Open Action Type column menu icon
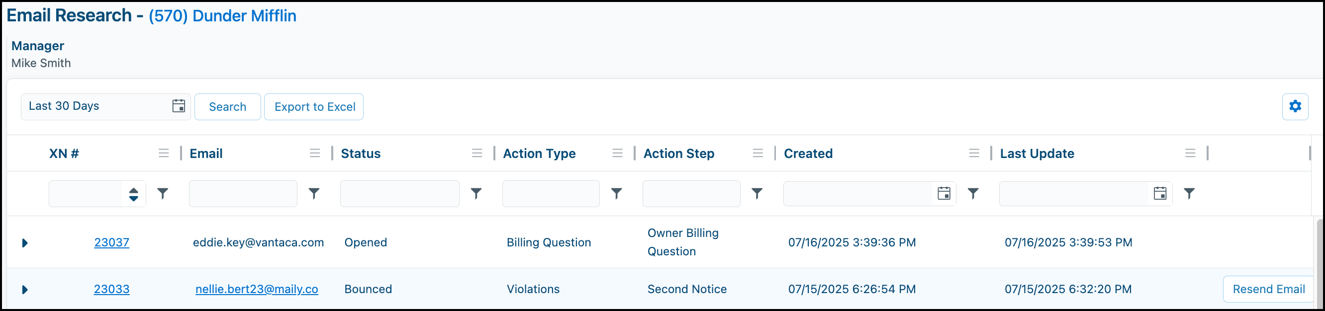This screenshot has width=1325, height=311. click(617, 153)
